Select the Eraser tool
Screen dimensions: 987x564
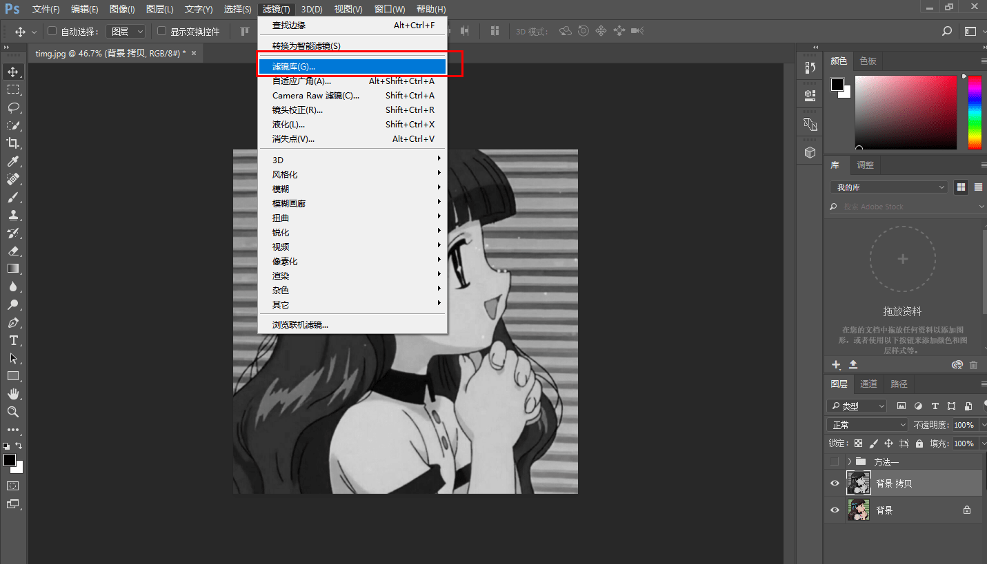[x=13, y=251]
